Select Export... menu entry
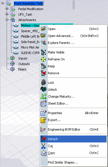 tap(74, 120)
